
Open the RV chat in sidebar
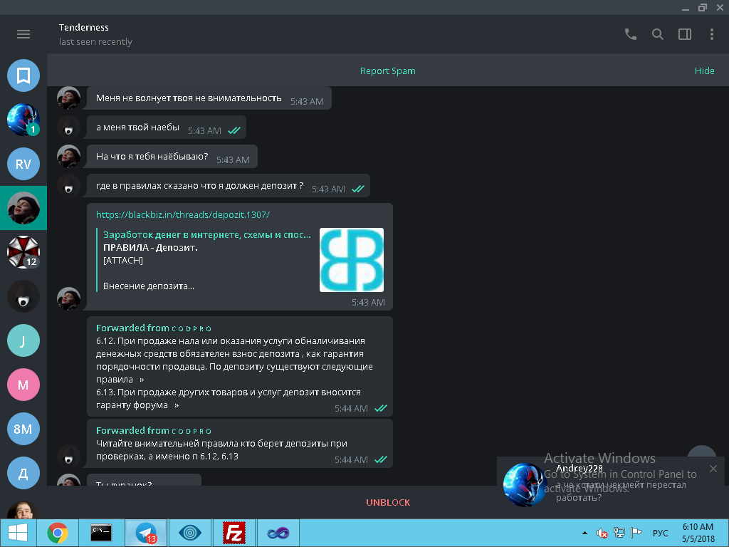click(23, 165)
